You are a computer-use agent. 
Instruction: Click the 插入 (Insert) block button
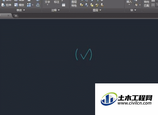click(x=129, y=2)
